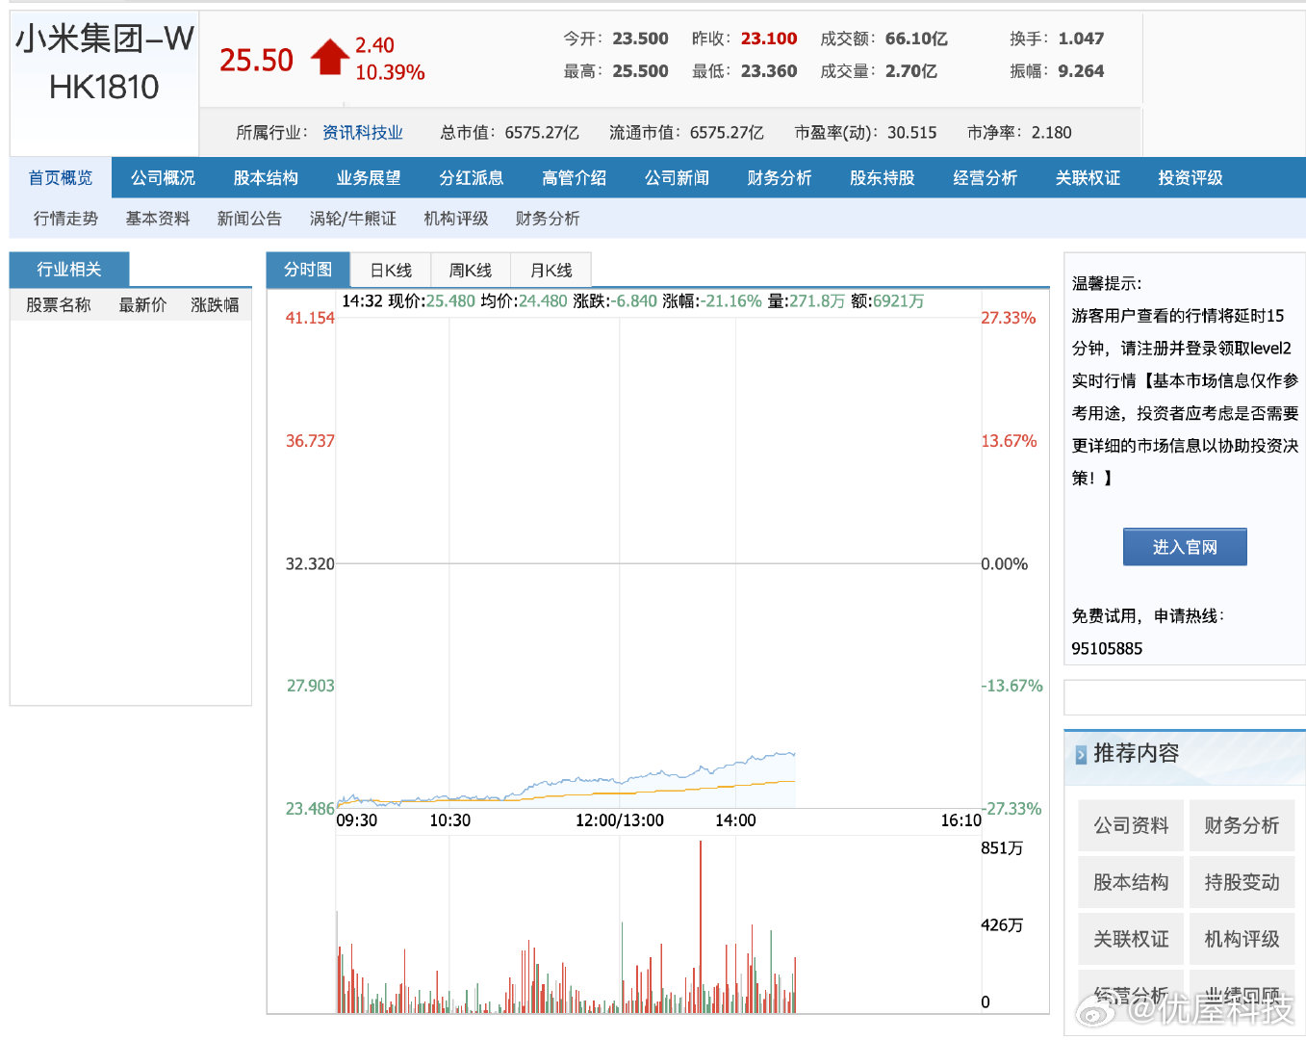Click the 成交额 66.10亿 value
This screenshot has width=1306, height=1040.
[916, 39]
